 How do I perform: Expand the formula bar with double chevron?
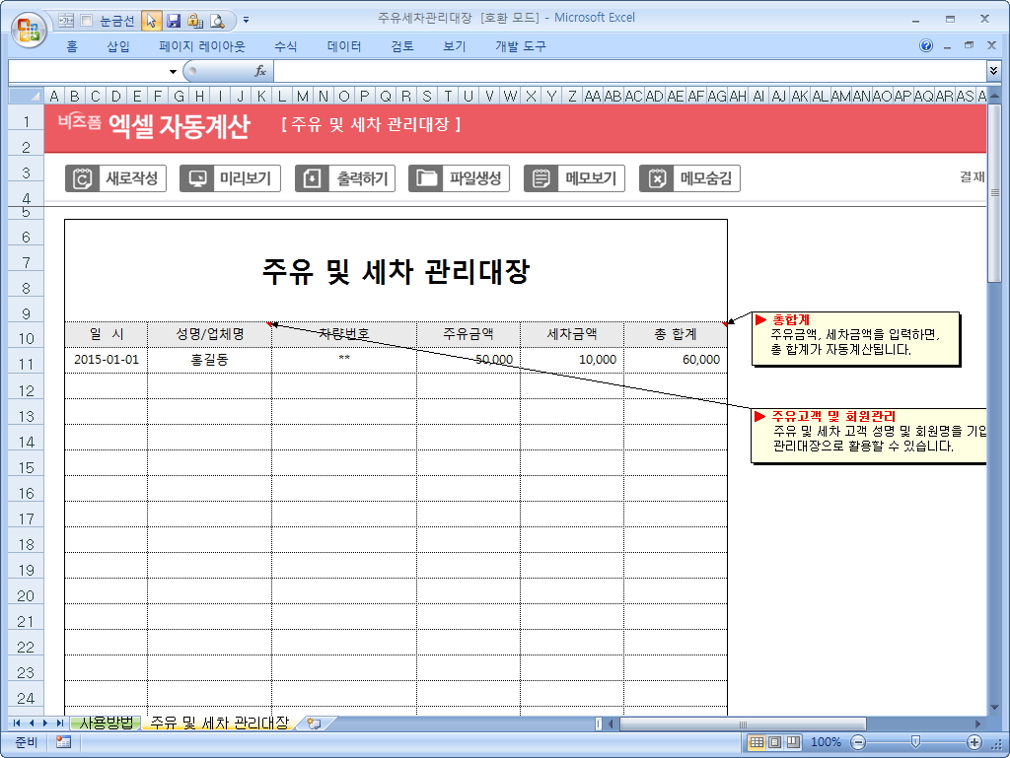point(994,71)
